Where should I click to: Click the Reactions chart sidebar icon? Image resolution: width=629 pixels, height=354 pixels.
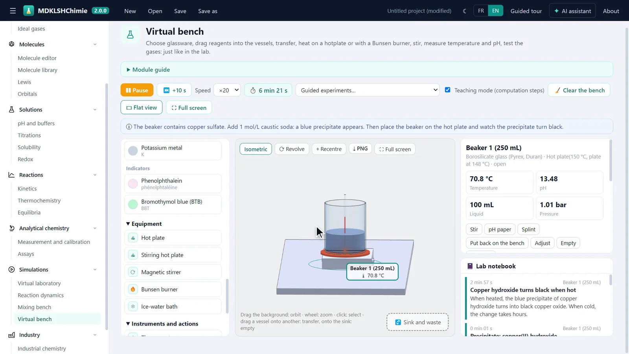coord(11,175)
